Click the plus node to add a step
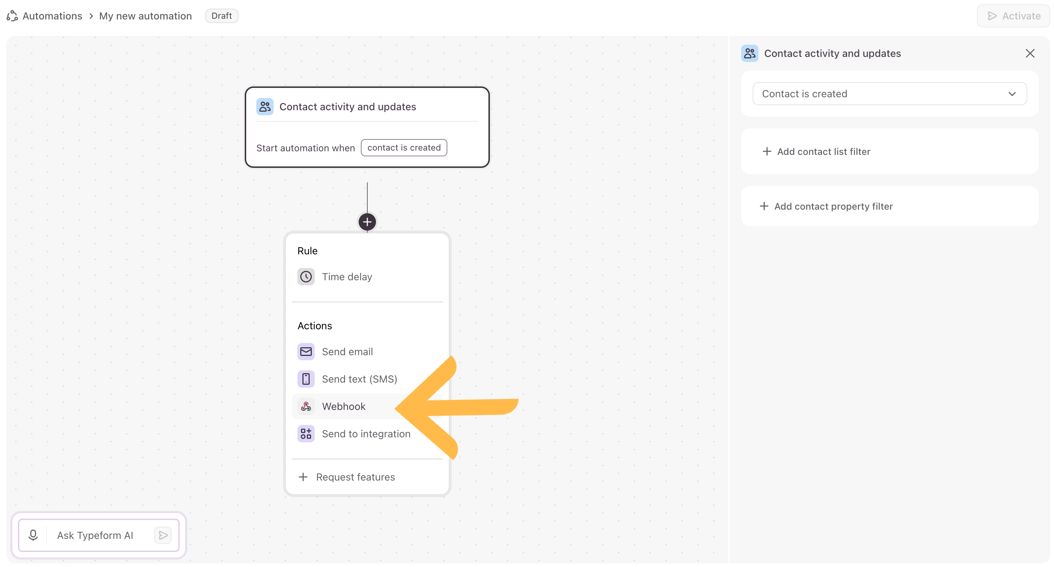The width and height of the screenshot is (1054, 567). [x=367, y=222]
